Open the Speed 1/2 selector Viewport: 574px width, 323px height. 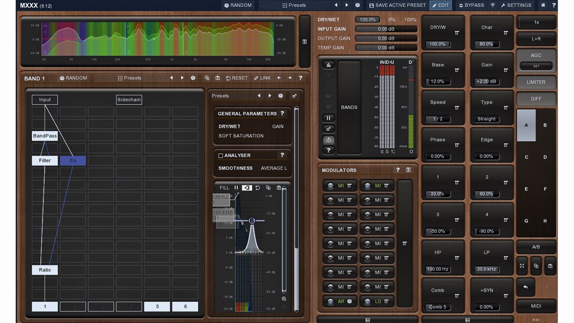click(x=438, y=119)
